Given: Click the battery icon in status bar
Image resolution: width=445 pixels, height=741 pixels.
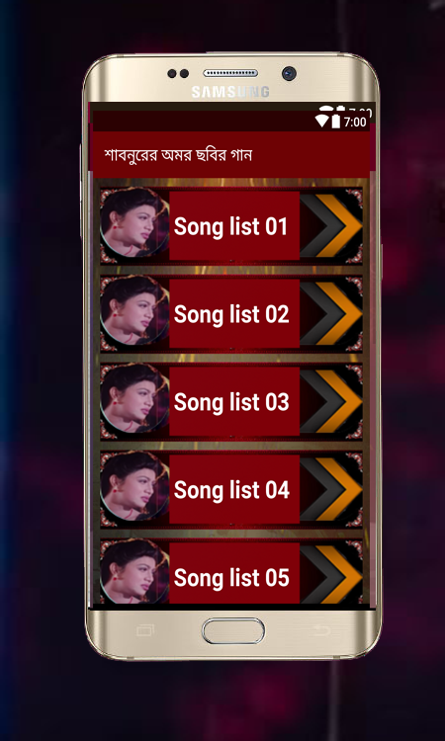Looking at the screenshot, I should point(336,122).
